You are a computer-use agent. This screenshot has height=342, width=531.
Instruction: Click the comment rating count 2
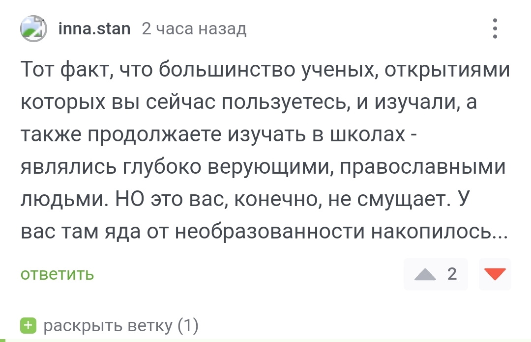[452, 274]
